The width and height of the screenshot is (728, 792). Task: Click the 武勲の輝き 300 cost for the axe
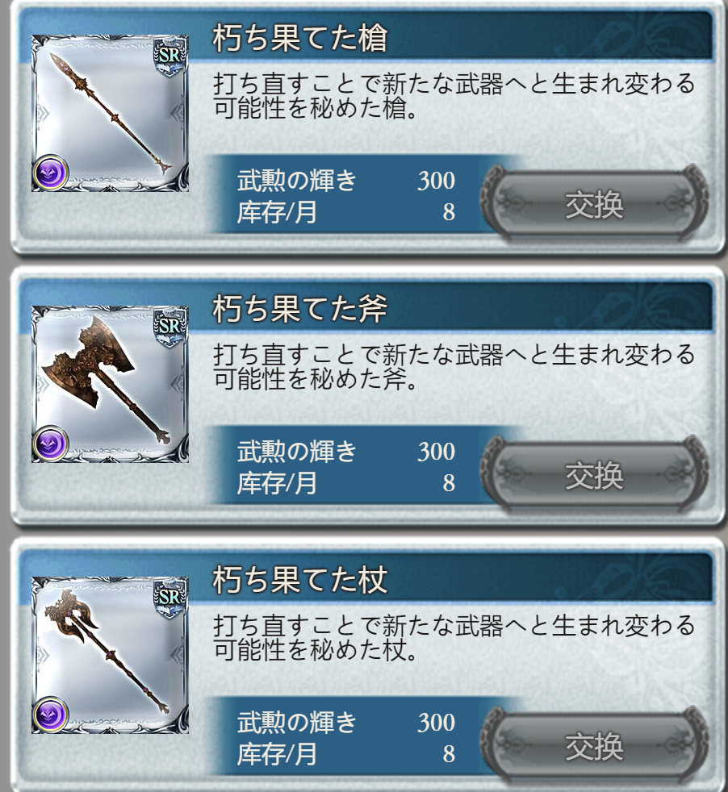pos(346,451)
